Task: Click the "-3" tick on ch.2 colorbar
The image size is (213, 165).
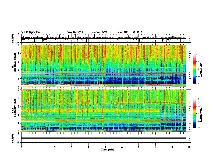Action: (x=198, y=99)
